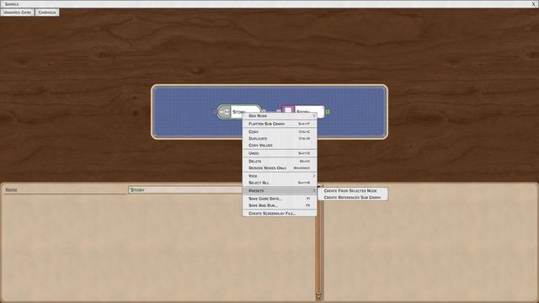Click the Add Node submenu arrow
This screenshot has height=303, width=539.
click(x=314, y=116)
